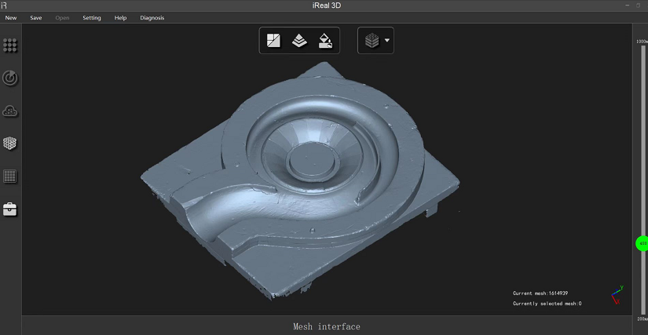The width and height of the screenshot is (648, 335).
Task: Click the plane split tool icon
Action: 273,41
